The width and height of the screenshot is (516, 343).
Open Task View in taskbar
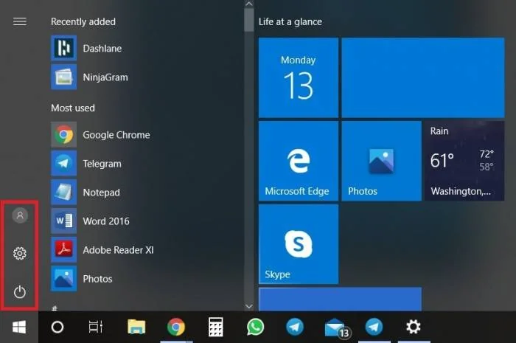(96, 328)
